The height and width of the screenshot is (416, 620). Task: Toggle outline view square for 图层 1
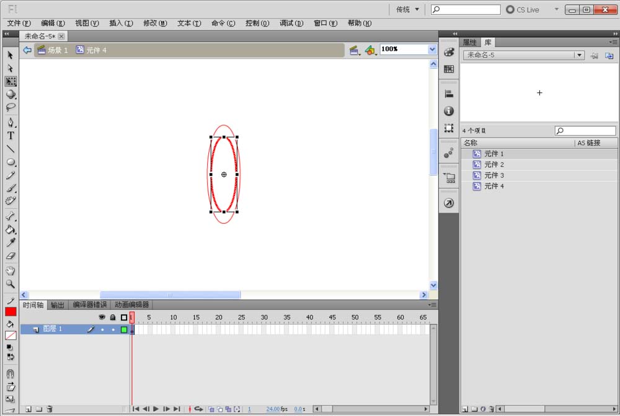pos(124,330)
